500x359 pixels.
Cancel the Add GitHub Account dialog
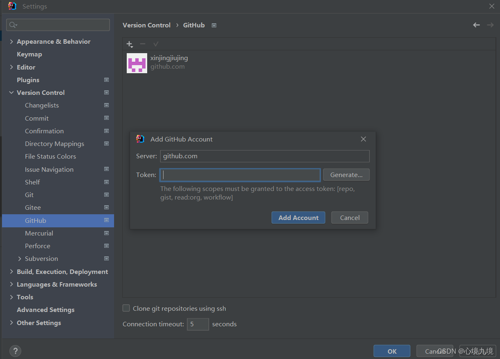point(350,218)
